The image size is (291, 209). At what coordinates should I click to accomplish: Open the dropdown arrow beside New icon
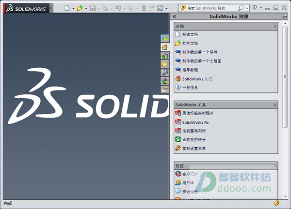[x=73, y=9]
